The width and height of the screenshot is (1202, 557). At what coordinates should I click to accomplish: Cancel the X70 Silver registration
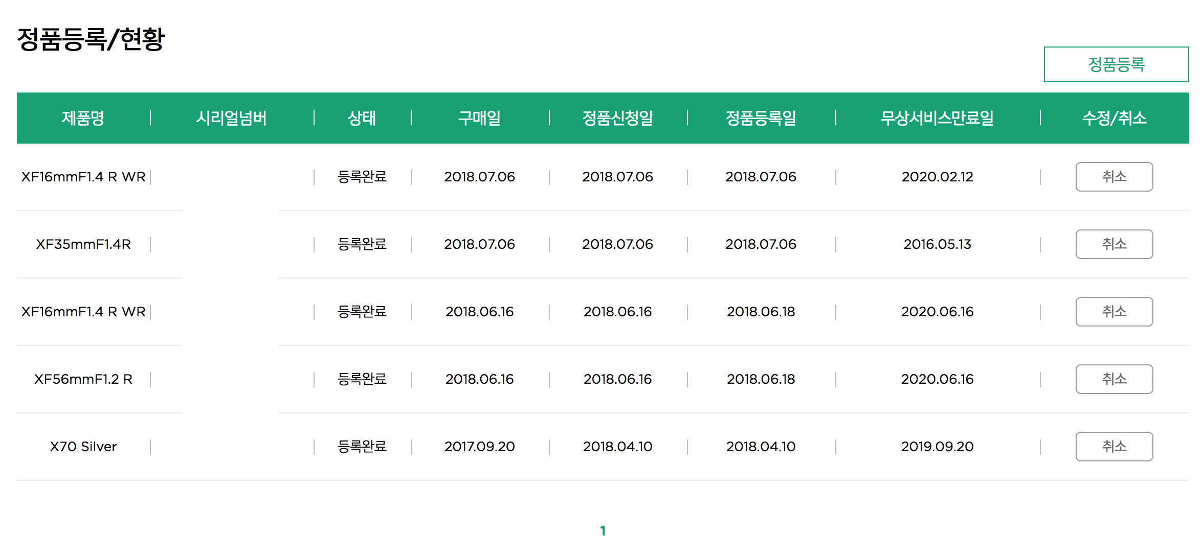(x=1114, y=447)
